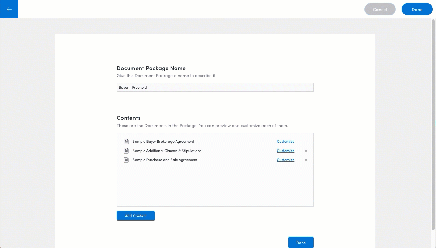Open document icon for Sample Buyer Brokerage Agreement
436x248 pixels.
coord(126,141)
